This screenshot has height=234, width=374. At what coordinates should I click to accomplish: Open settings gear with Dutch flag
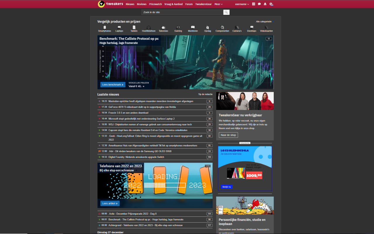pos(271,4)
